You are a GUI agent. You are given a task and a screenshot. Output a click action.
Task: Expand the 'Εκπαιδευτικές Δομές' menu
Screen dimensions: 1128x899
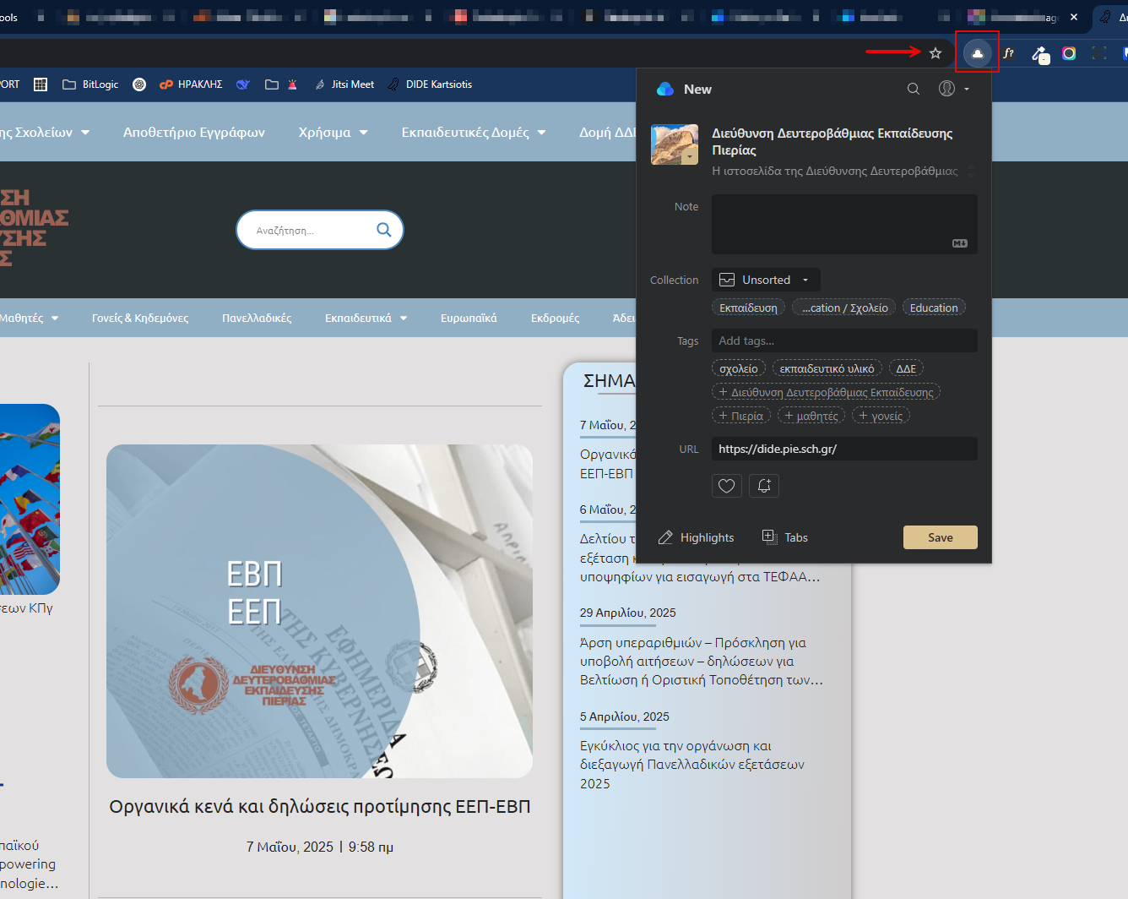[x=473, y=132]
